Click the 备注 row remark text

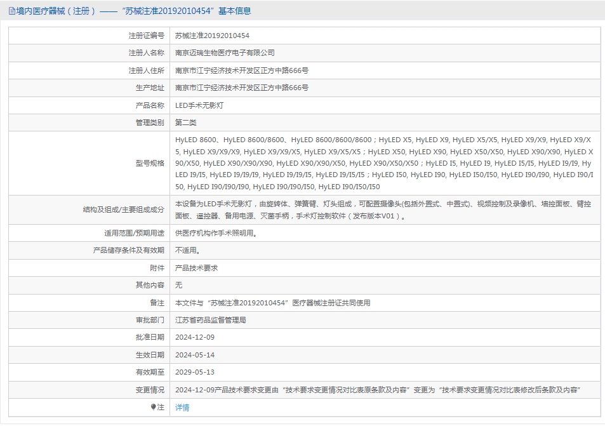[272, 303]
